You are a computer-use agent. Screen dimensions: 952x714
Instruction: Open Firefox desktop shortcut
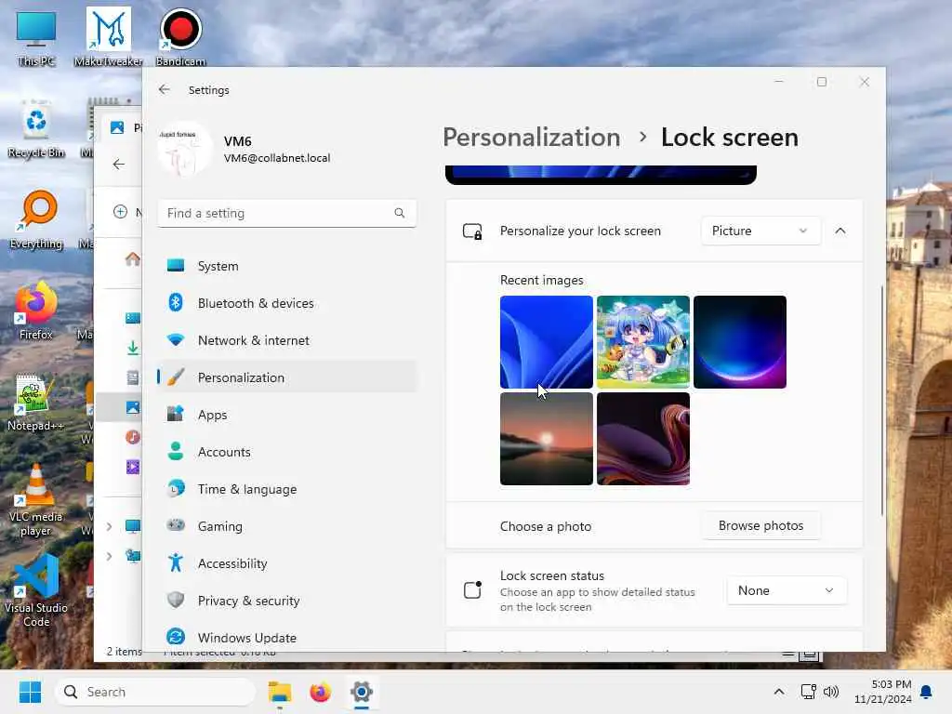click(x=36, y=311)
